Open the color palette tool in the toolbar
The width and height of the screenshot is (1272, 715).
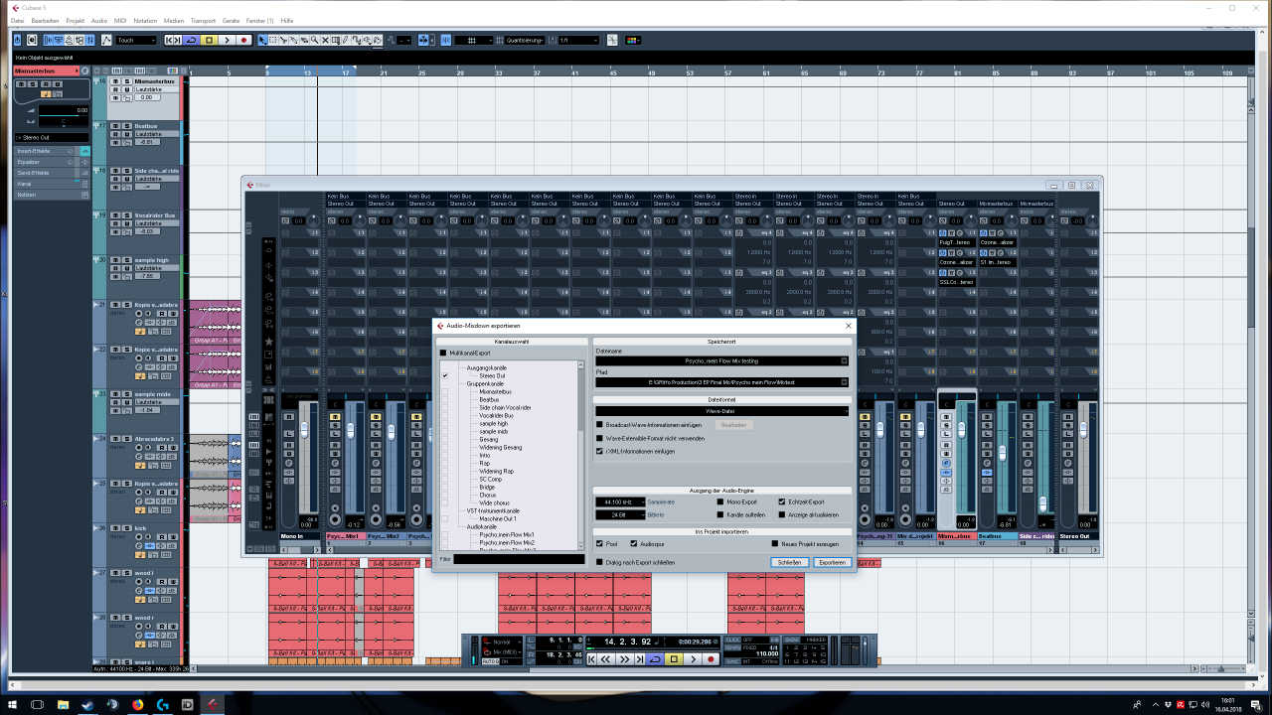pyautogui.click(x=633, y=40)
